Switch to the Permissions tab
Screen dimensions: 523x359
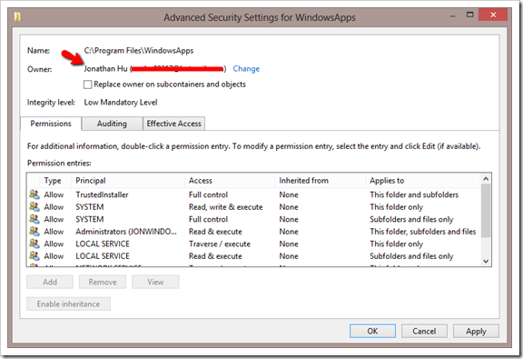pyautogui.click(x=51, y=124)
